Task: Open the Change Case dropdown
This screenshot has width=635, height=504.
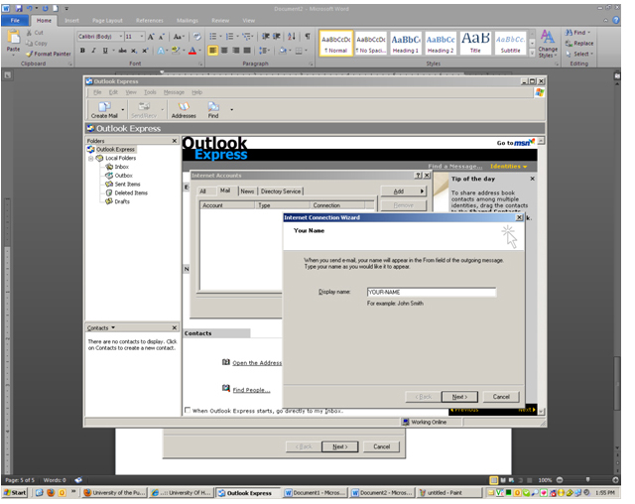Action: pos(179,37)
